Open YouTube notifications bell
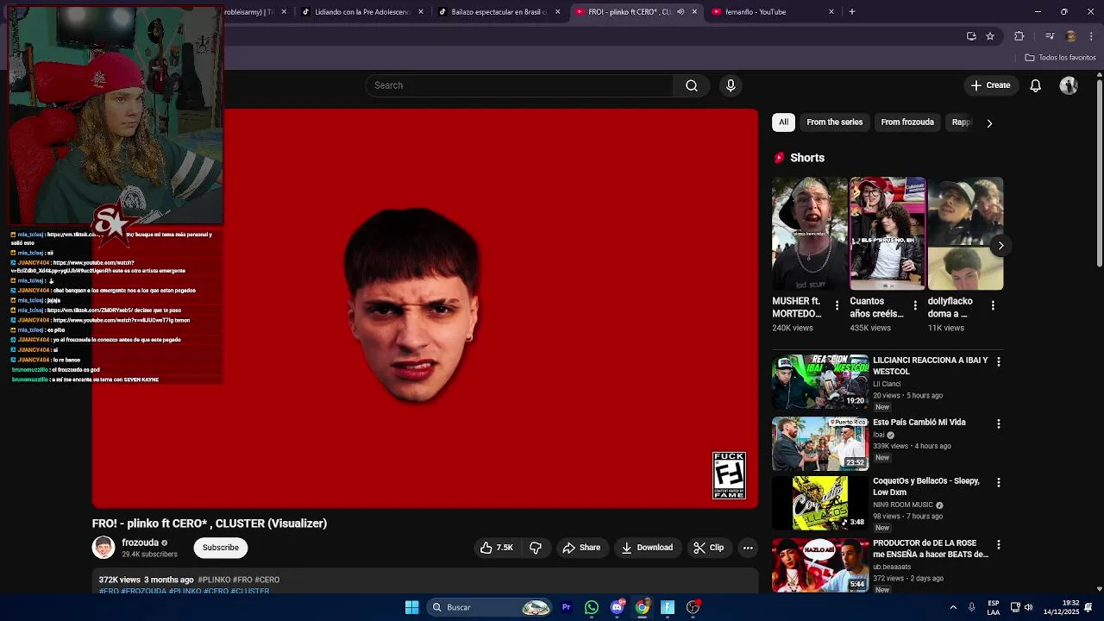 [1036, 85]
